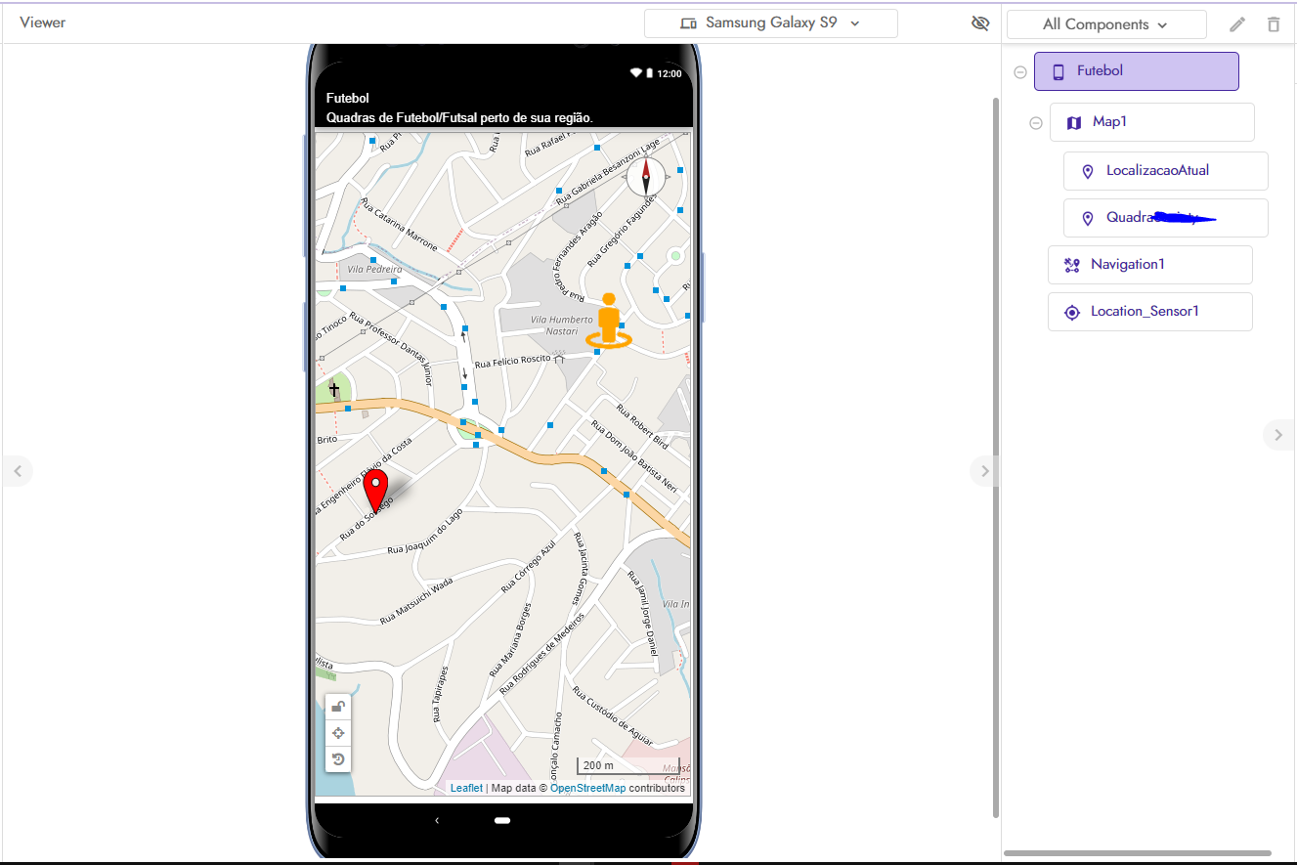
Task: Open the All Components filter dropdown
Action: coord(1105,24)
